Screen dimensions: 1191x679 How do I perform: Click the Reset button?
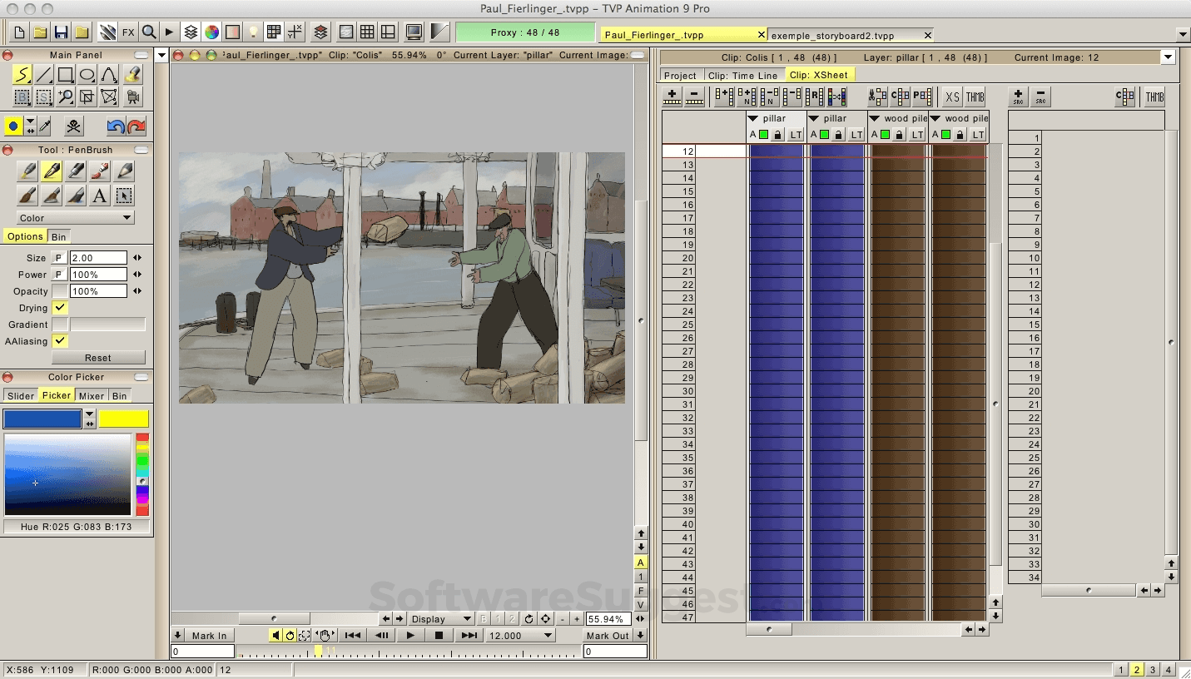coord(98,358)
